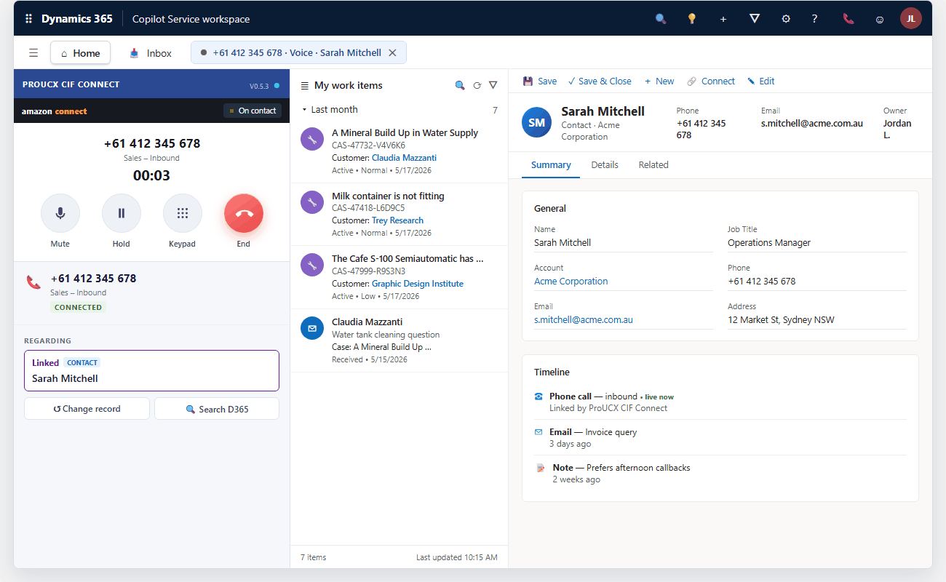The height and width of the screenshot is (582, 946).
Task: Collapse the Last month group
Action: click(305, 110)
